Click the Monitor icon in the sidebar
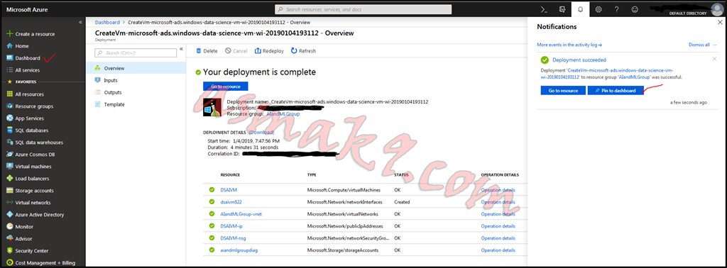727x268 pixels. point(9,226)
